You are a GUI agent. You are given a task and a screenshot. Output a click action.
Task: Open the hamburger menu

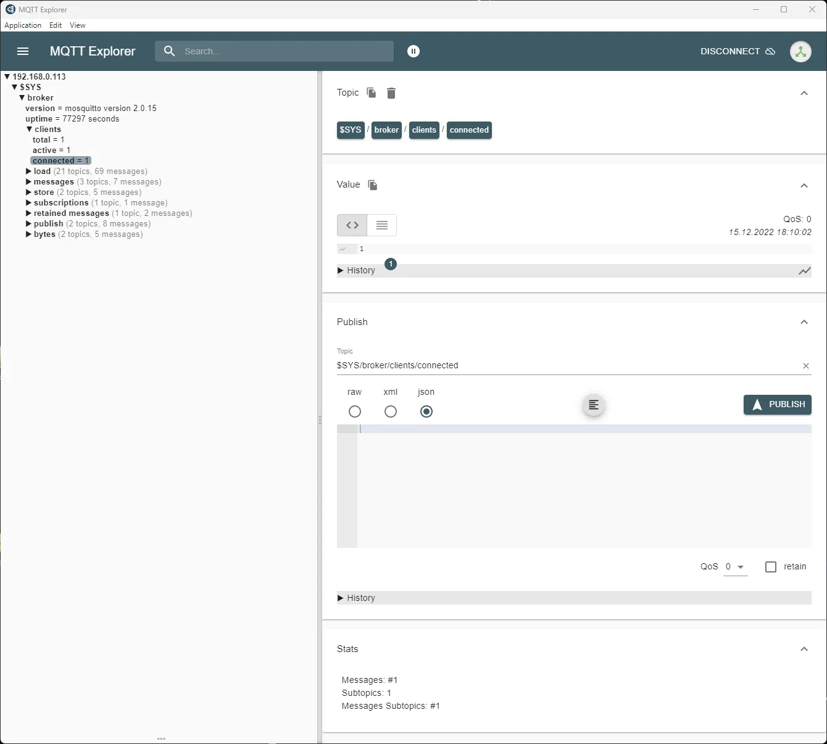pos(23,51)
